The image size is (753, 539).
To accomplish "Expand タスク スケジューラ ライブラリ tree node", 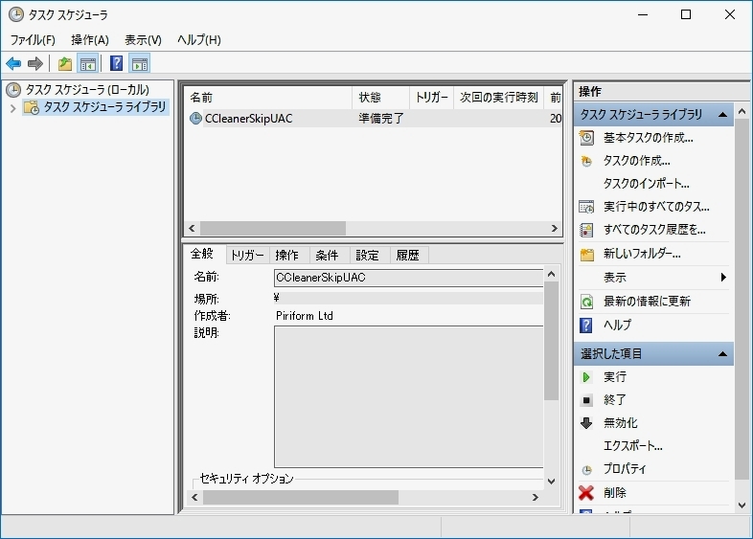I will tap(12, 108).
